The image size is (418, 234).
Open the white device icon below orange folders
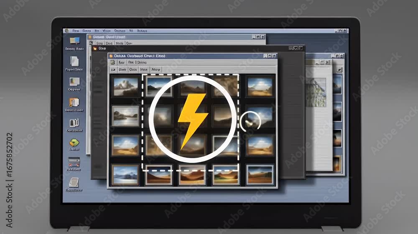coord(74,123)
